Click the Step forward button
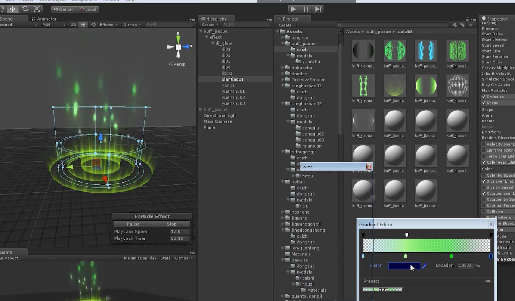This screenshot has width=515, height=301. pos(318,9)
